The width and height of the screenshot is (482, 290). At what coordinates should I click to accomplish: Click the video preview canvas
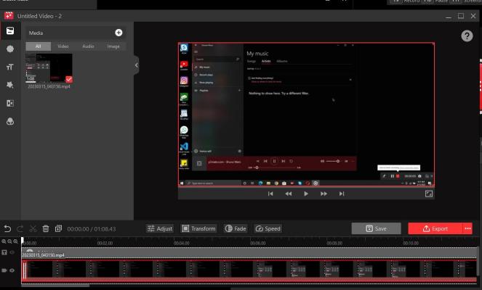(306, 115)
